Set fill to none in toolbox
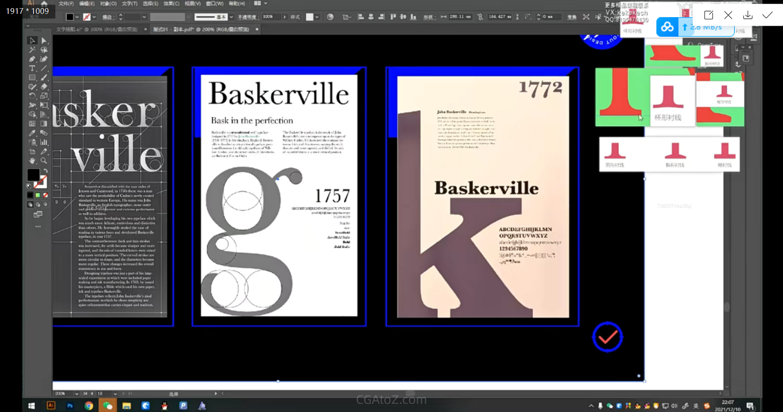Screen dimensions: 783x412 pyautogui.click(x=45, y=195)
